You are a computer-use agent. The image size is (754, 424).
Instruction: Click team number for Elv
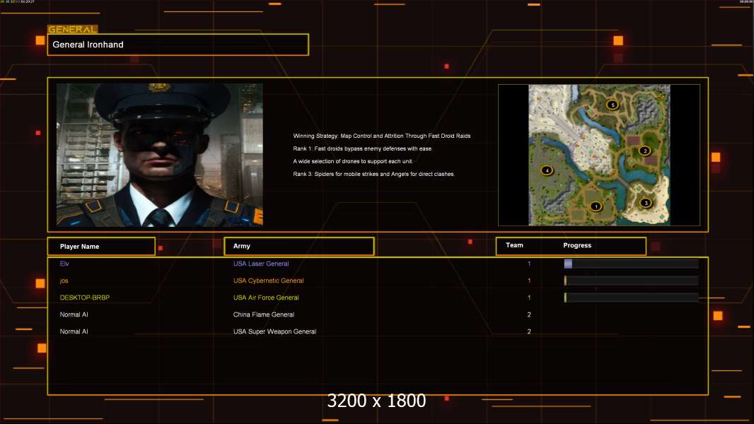point(529,264)
